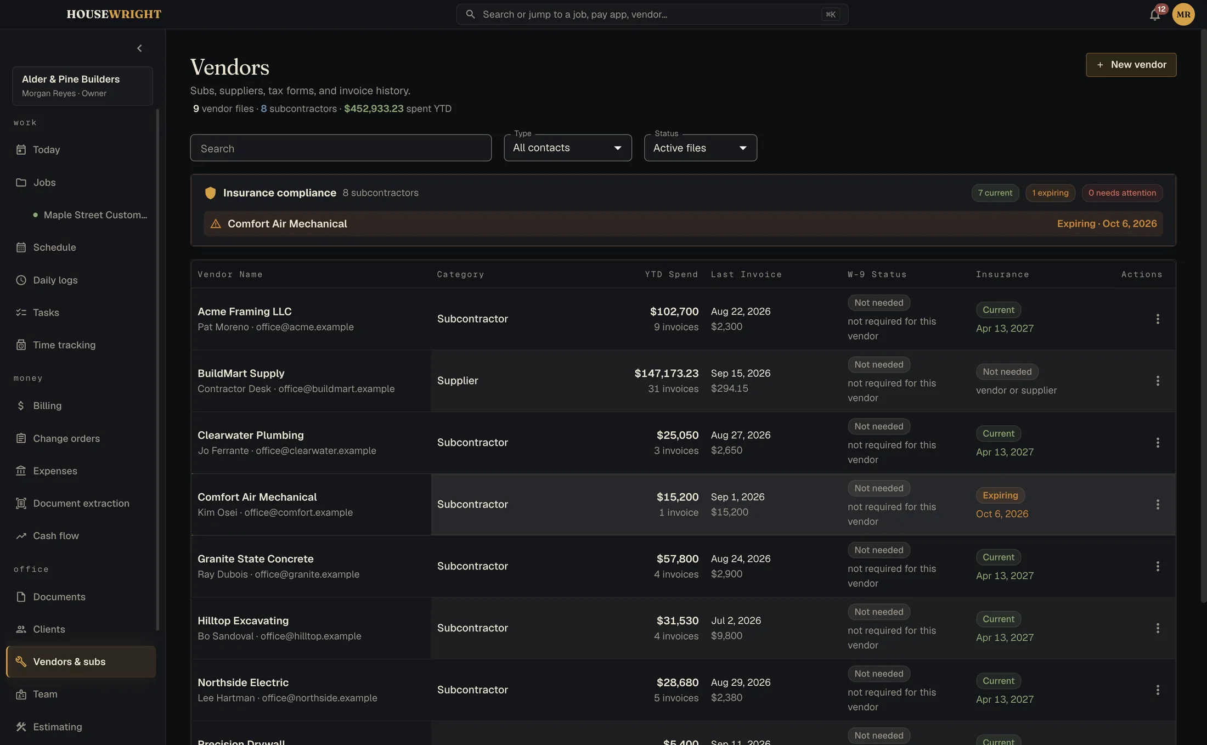Open actions menu for Northside Electric

pos(1158,690)
